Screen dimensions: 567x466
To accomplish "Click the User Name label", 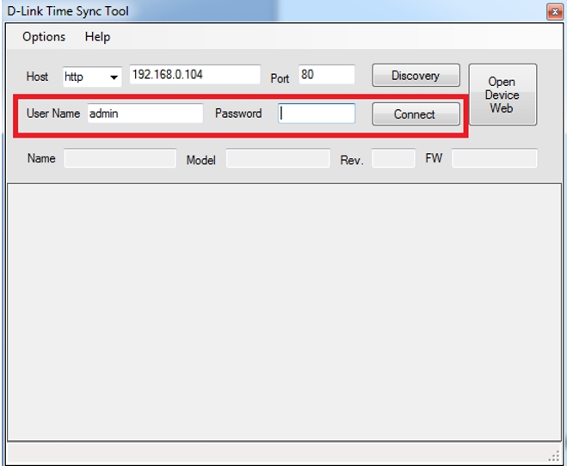I will [x=53, y=113].
